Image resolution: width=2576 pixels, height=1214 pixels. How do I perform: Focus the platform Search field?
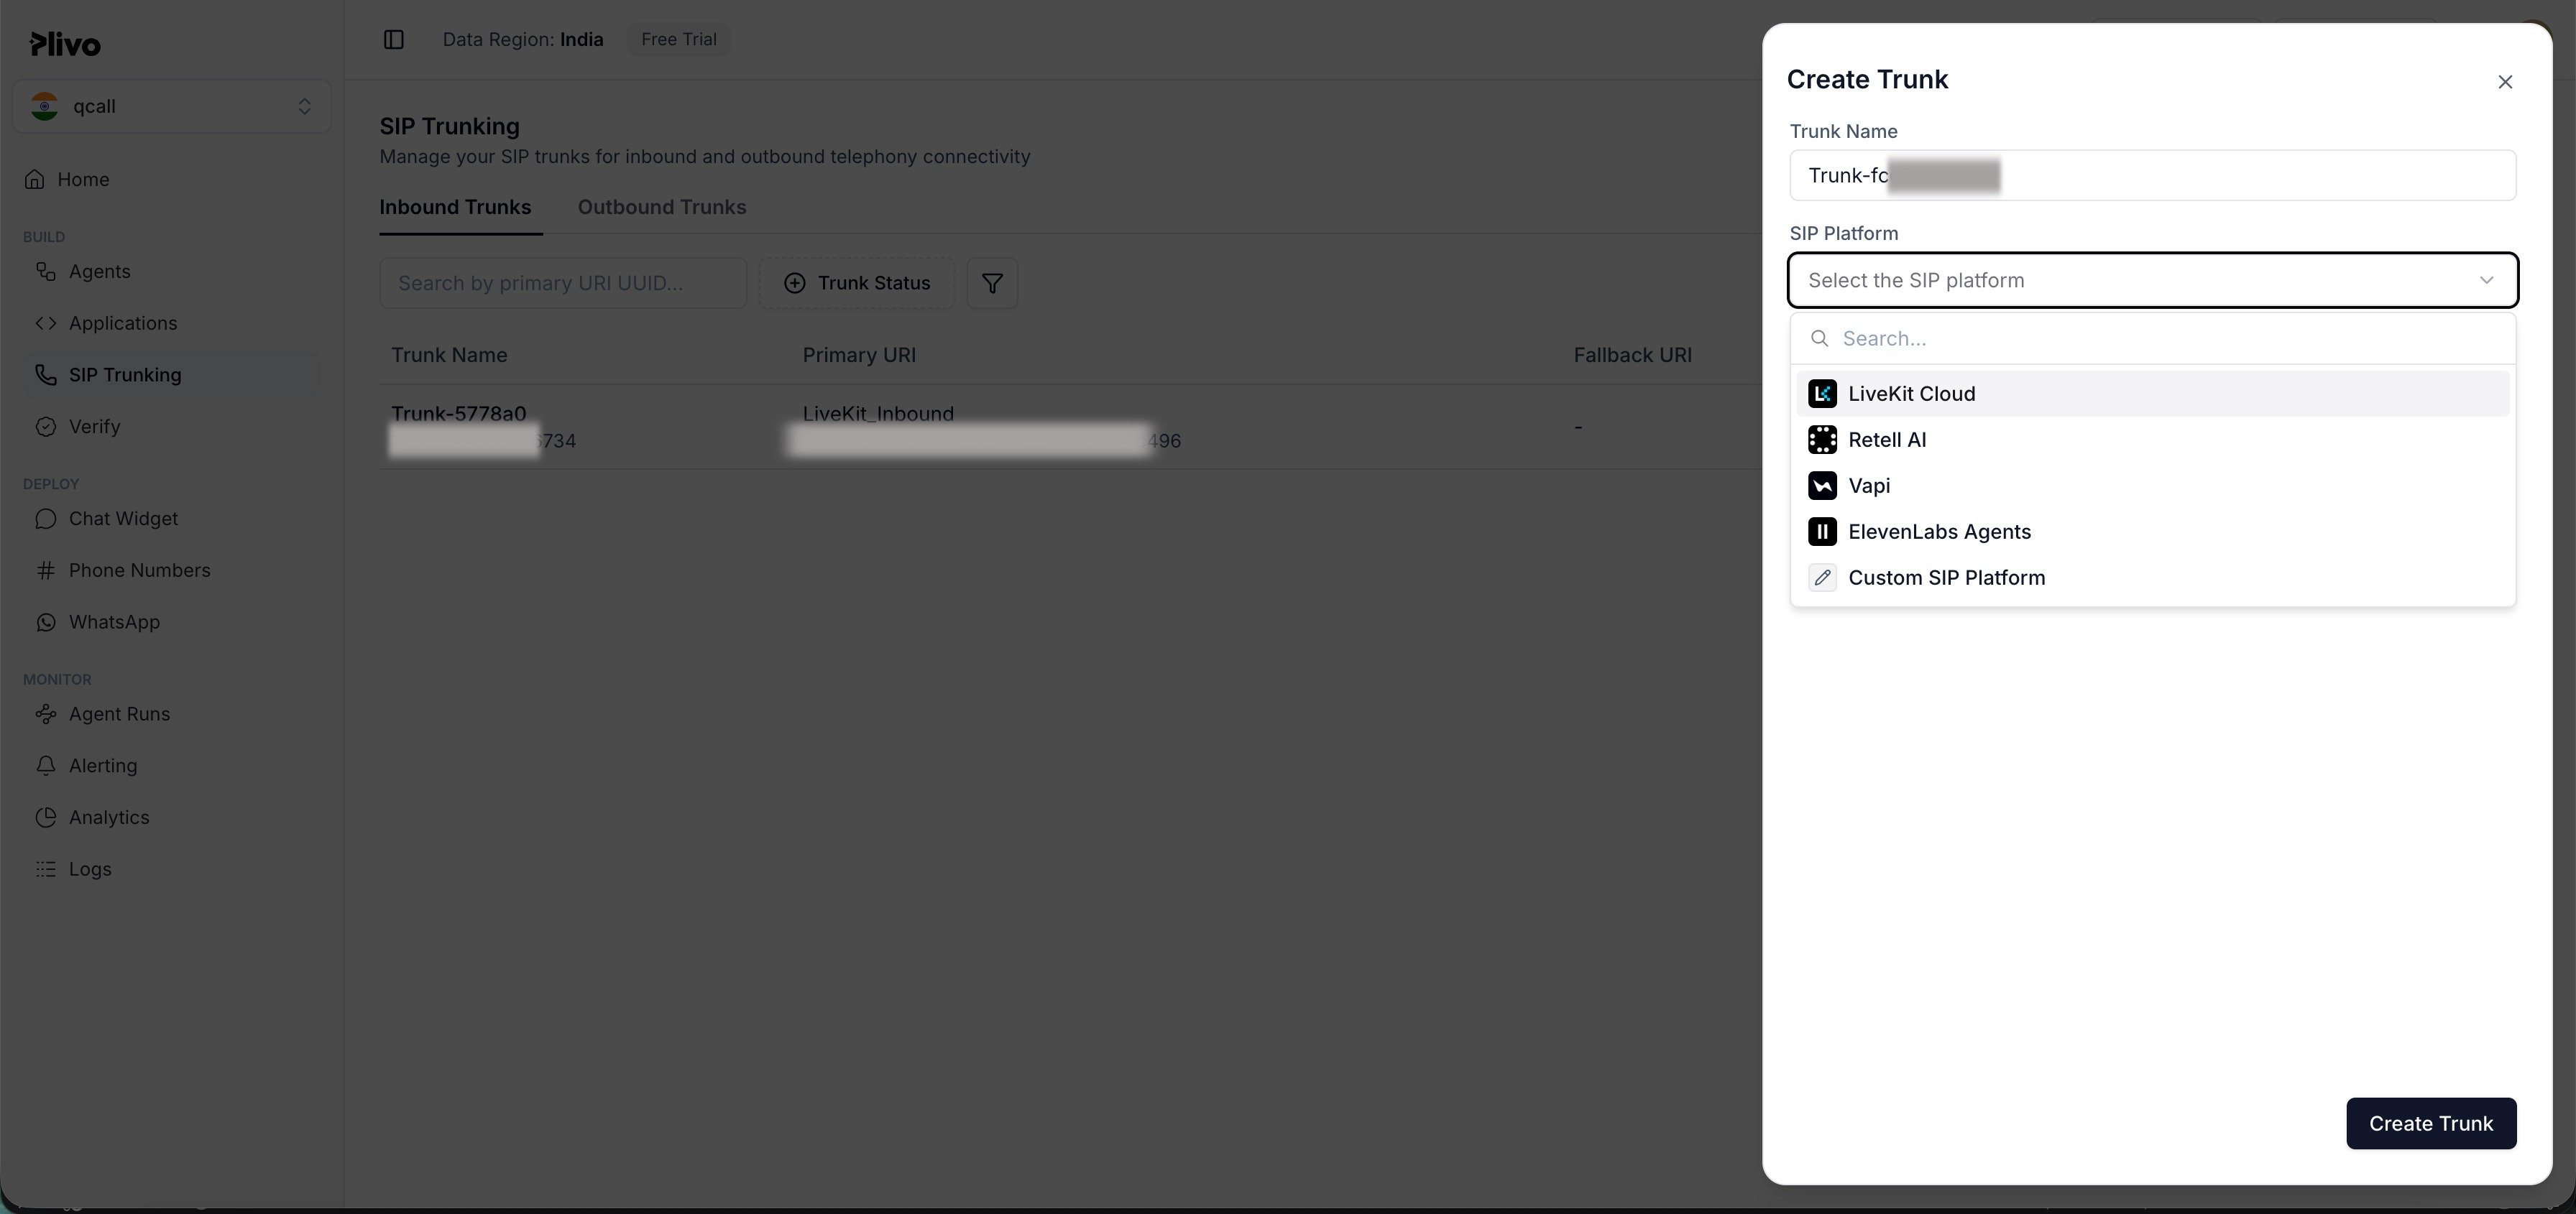click(2152, 339)
